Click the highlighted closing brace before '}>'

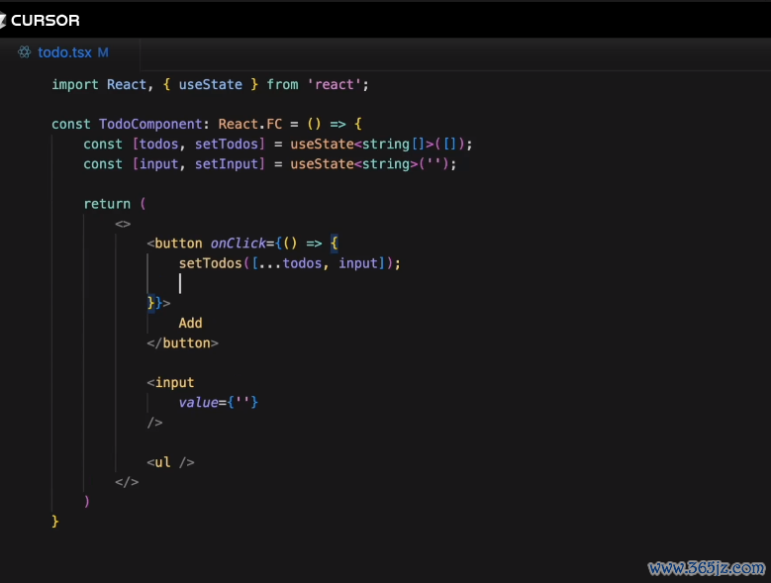[x=151, y=303]
